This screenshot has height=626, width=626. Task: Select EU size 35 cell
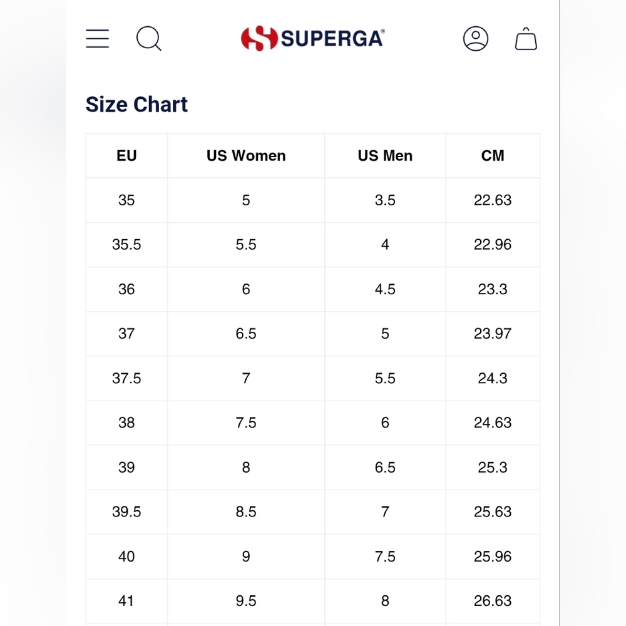(126, 200)
